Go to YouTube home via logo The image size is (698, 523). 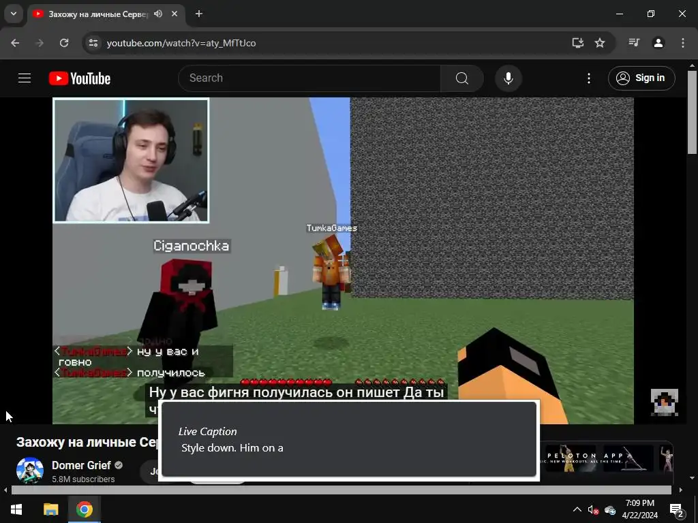pyautogui.click(x=80, y=78)
